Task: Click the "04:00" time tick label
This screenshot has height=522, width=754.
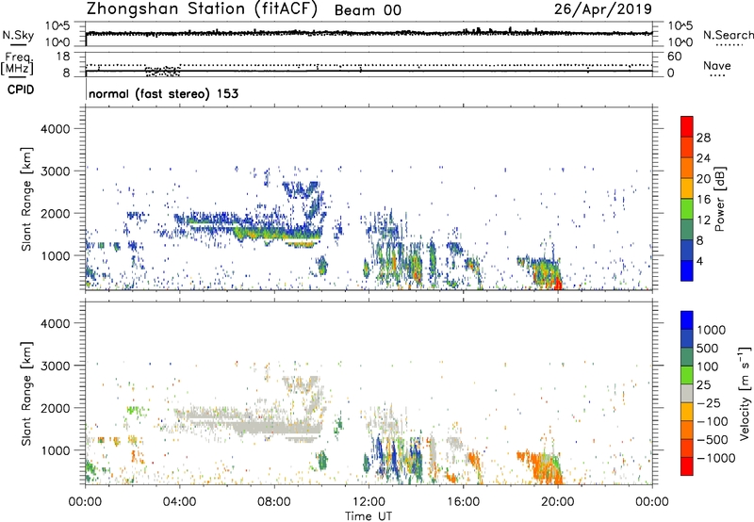Action: (x=179, y=502)
